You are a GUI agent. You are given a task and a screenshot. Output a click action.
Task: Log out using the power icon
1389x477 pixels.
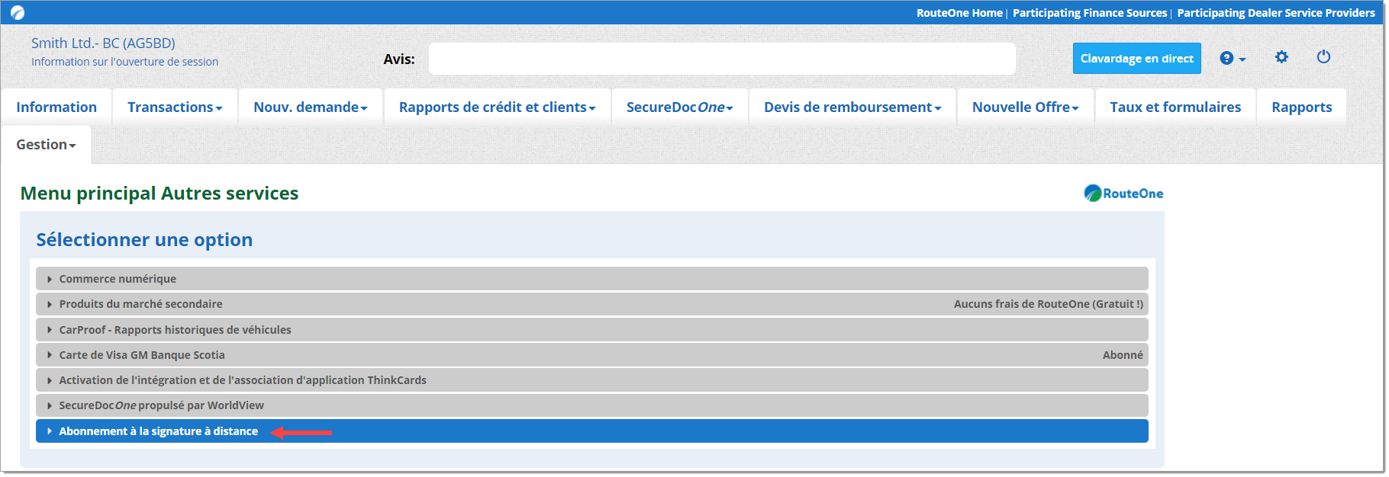(1323, 57)
